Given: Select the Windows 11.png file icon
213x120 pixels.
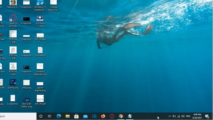Looking at the screenshot, I should (40, 21).
